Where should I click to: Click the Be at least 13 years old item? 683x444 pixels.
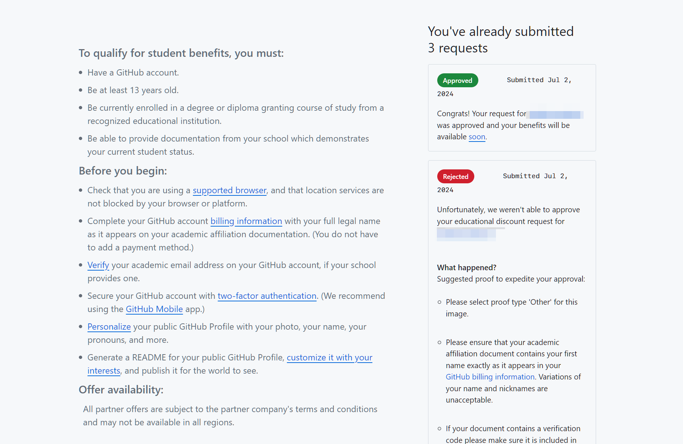pyautogui.click(x=133, y=90)
